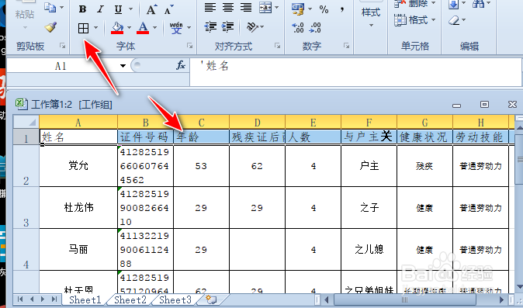The width and height of the screenshot is (523, 308).
Task: Click the borders icon
Action: coord(83,29)
